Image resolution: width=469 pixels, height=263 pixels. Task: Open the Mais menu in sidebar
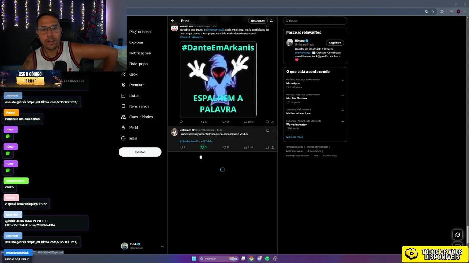point(129,138)
